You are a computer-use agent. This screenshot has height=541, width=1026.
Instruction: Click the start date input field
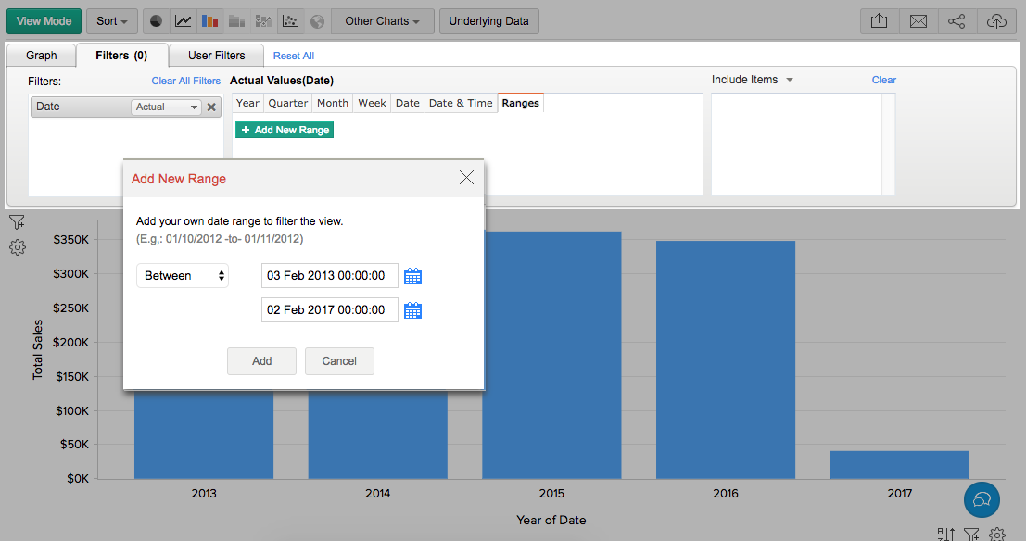(329, 276)
